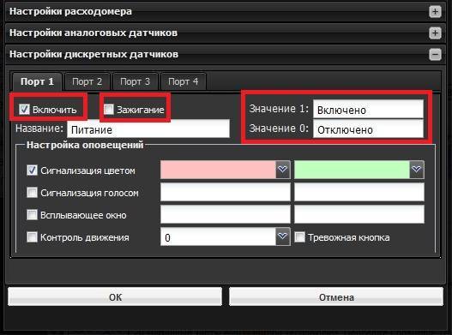The width and height of the screenshot is (452, 335).
Task: Confirm settings with the ОК button
Action: coord(115,296)
